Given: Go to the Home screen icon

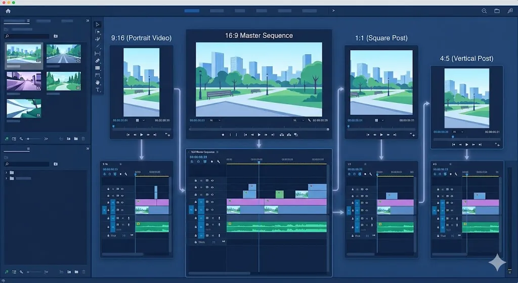Looking at the screenshot, I should pos(8,11).
